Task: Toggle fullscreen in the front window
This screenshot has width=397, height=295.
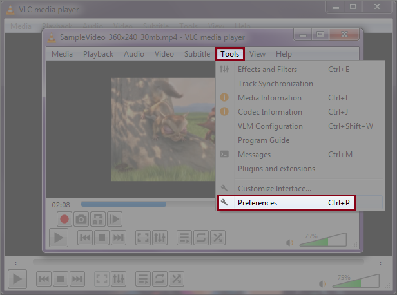Action: (143, 238)
